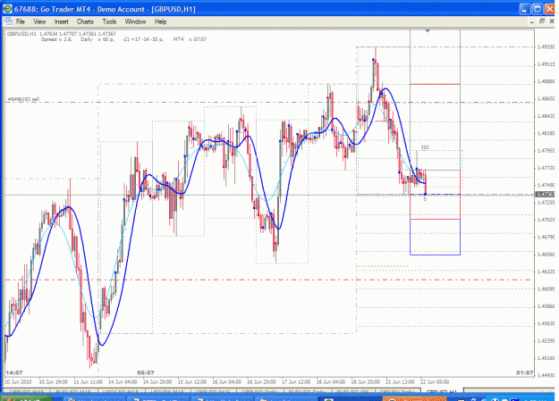Click the 1.46560 price axis label

coord(546,255)
